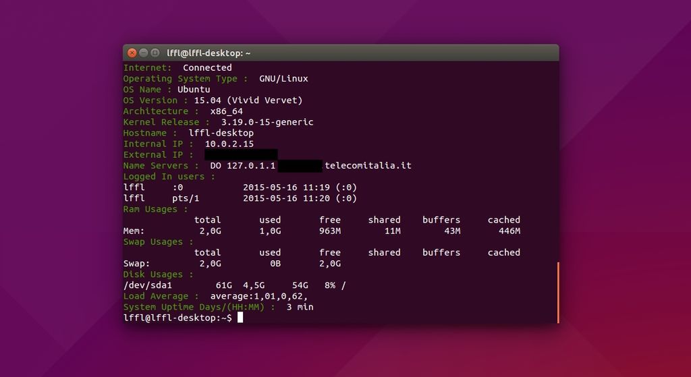Click the '15.04 (Vivid Vervet)' version text

click(248, 100)
